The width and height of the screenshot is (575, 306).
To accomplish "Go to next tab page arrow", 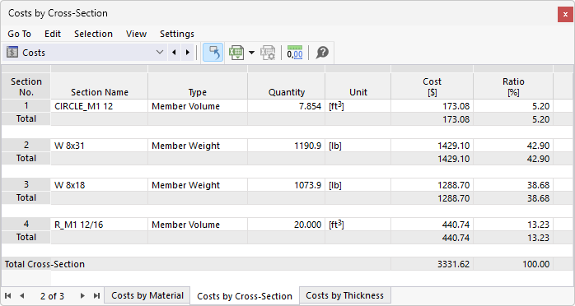I will [x=82, y=295].
